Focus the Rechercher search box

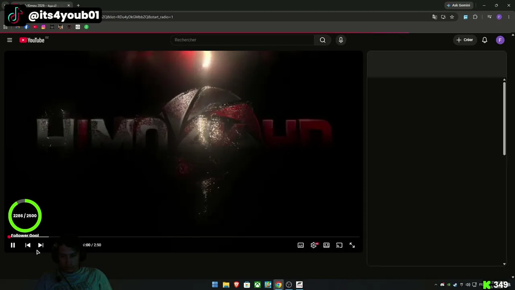pos(243,40)
